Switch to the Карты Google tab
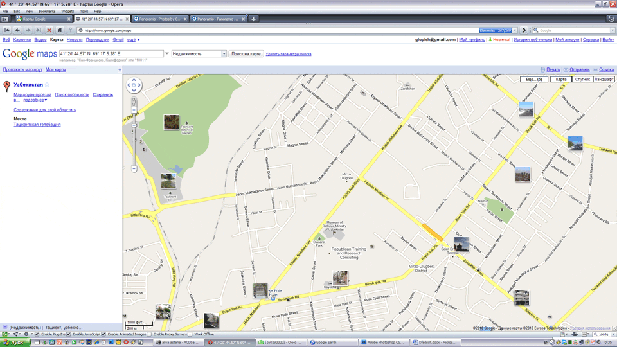The height and width of the screenshot is (347, 617). click(43, 19)
